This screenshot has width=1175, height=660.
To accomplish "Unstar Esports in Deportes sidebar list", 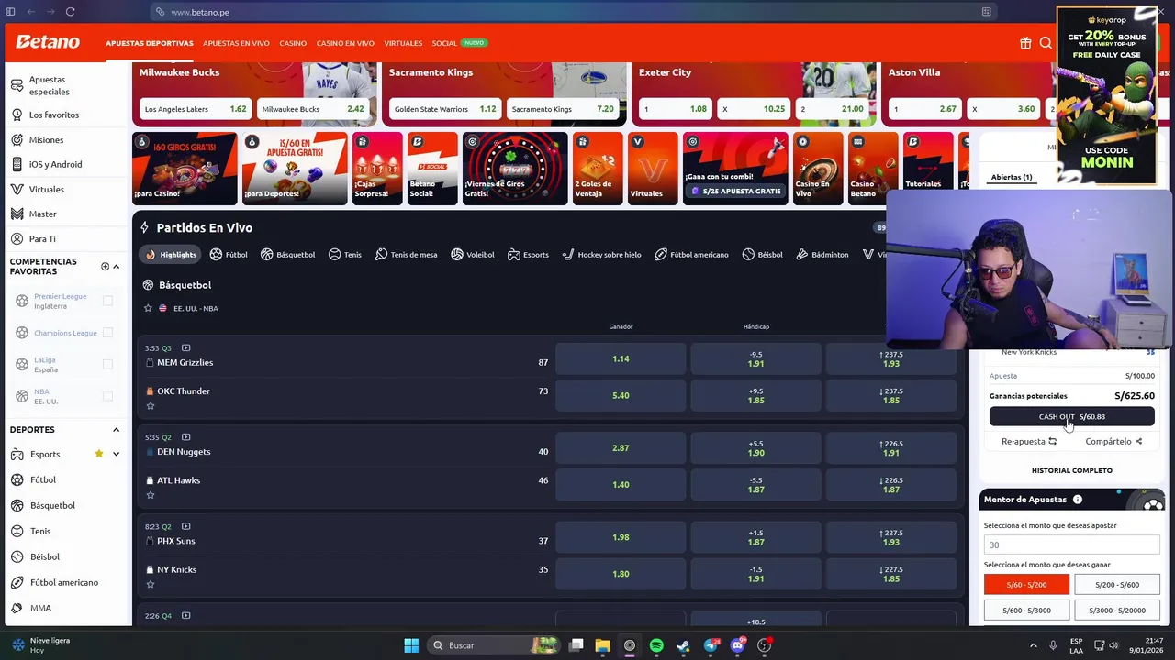I will pos(98,454).
